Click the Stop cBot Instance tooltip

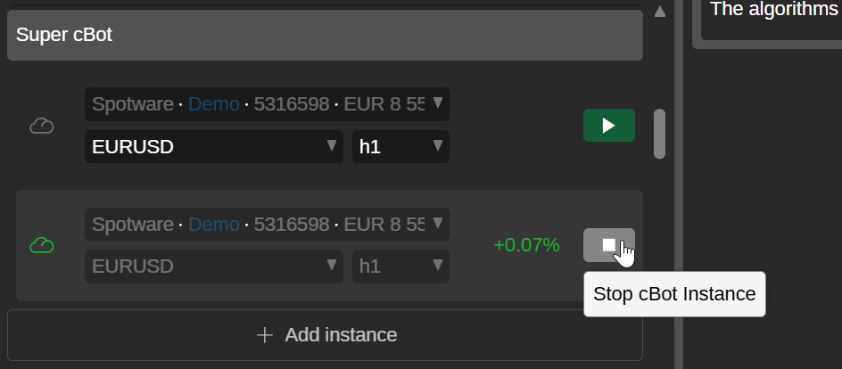(674, 294)
